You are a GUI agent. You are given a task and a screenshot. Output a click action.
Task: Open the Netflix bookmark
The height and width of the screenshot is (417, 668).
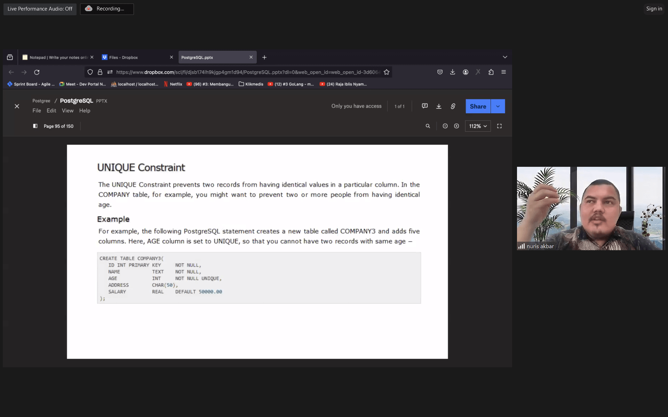173,84
